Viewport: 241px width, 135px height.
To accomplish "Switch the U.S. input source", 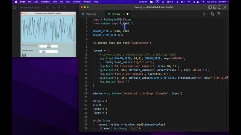I will (x=170, y=2).
